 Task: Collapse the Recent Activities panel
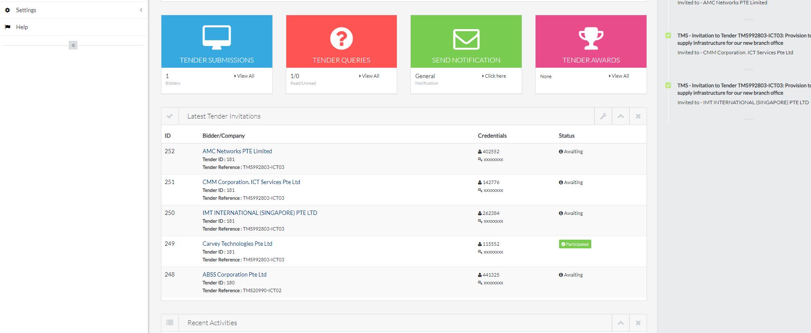click(620, 323)
